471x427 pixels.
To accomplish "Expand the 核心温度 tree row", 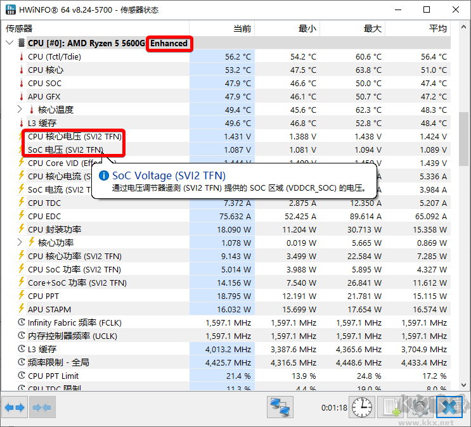I will [x=20, y=110].
